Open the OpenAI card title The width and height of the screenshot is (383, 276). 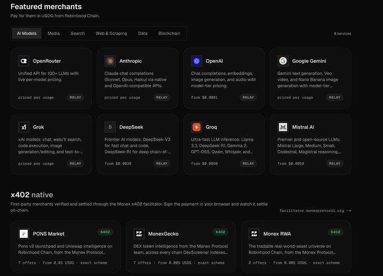[214, 61]
